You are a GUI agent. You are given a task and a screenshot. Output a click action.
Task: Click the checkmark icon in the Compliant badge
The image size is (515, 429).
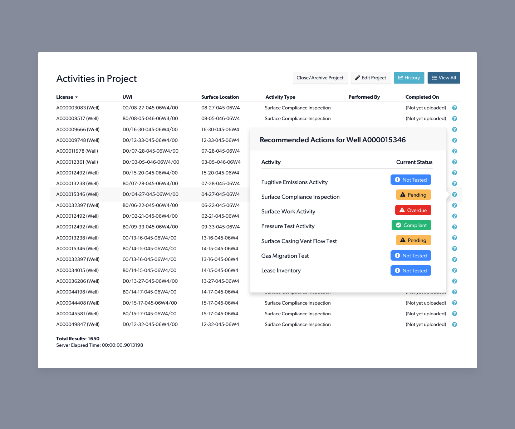coord(398,225)
